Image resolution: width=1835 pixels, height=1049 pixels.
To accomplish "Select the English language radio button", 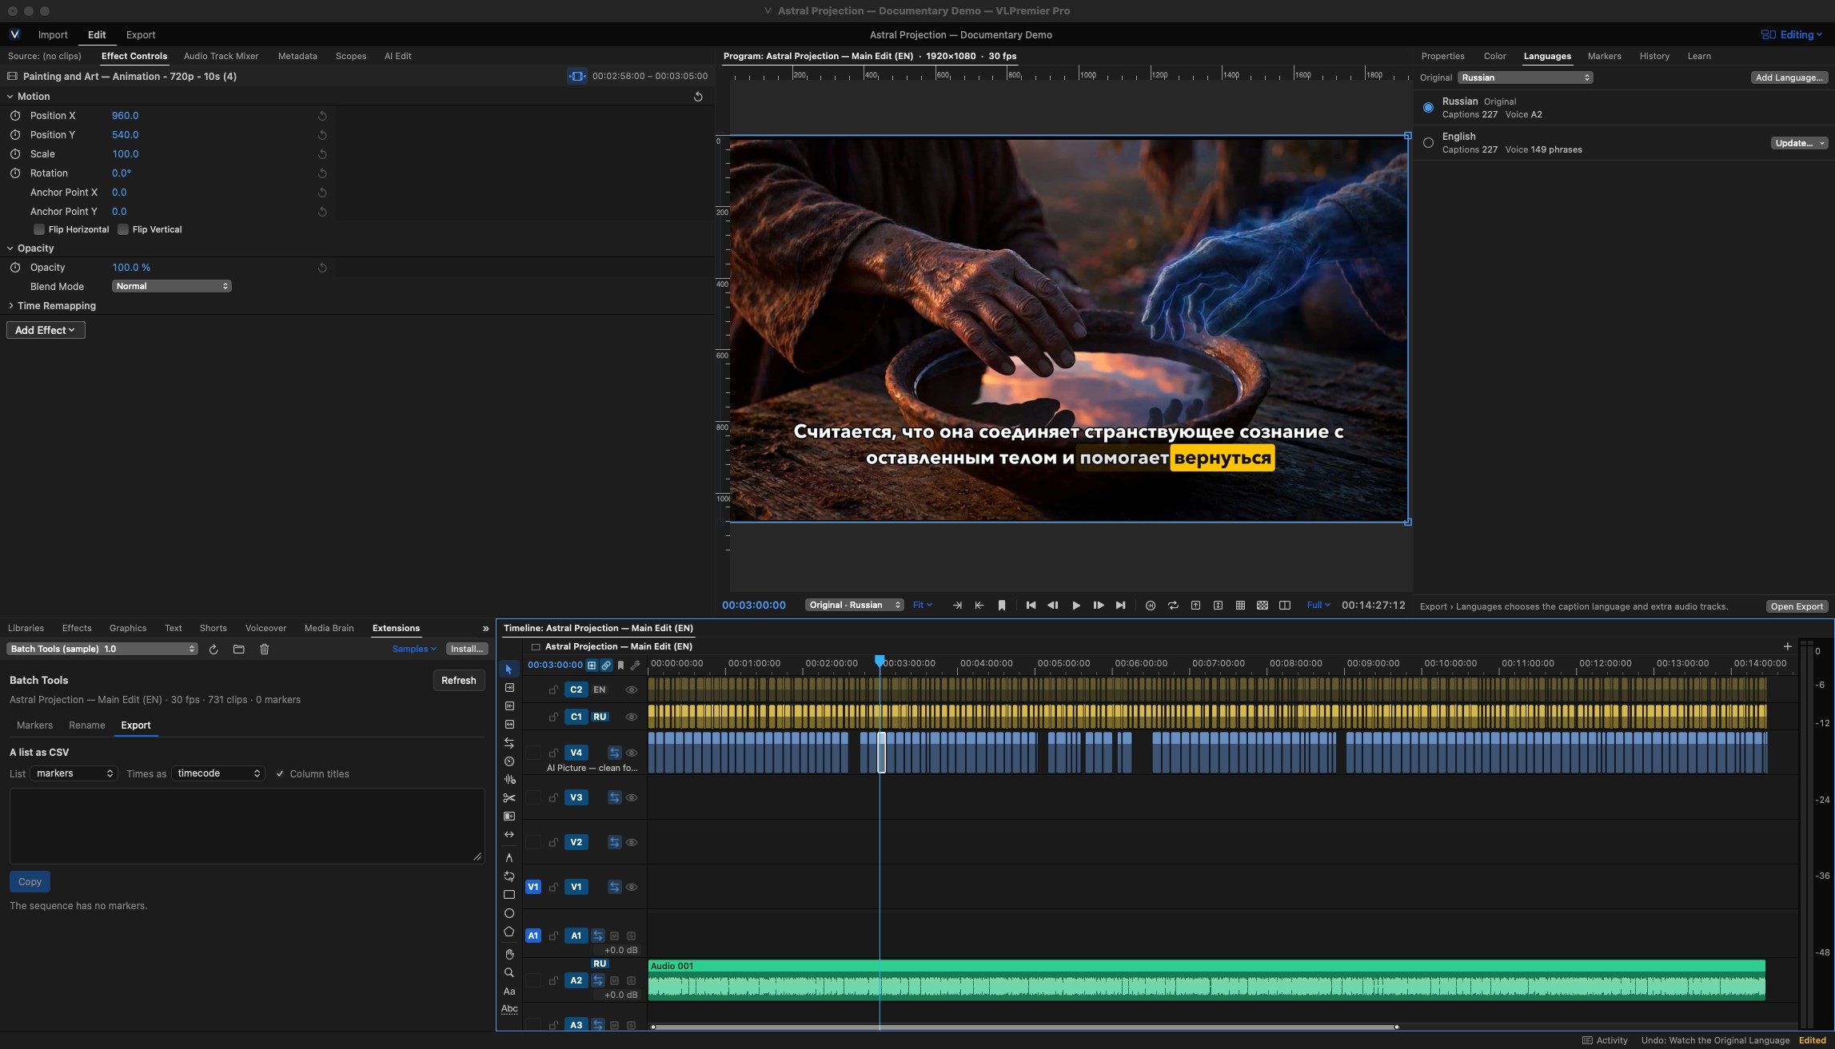I will click(x=1428, y=143).
